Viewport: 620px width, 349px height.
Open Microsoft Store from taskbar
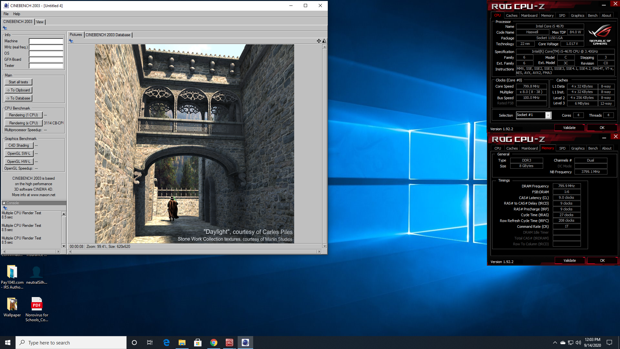[198, 343]
